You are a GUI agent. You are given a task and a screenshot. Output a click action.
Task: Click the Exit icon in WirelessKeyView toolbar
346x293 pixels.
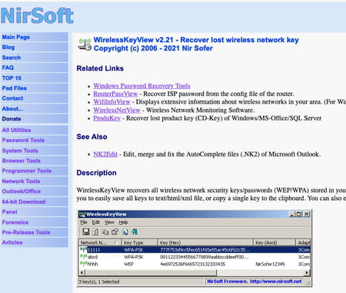pyautogui.click(x=135, y=232)
